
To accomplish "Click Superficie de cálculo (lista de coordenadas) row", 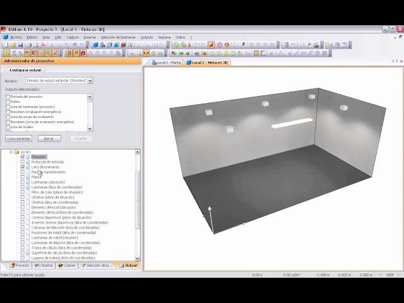I will point(64,252).
